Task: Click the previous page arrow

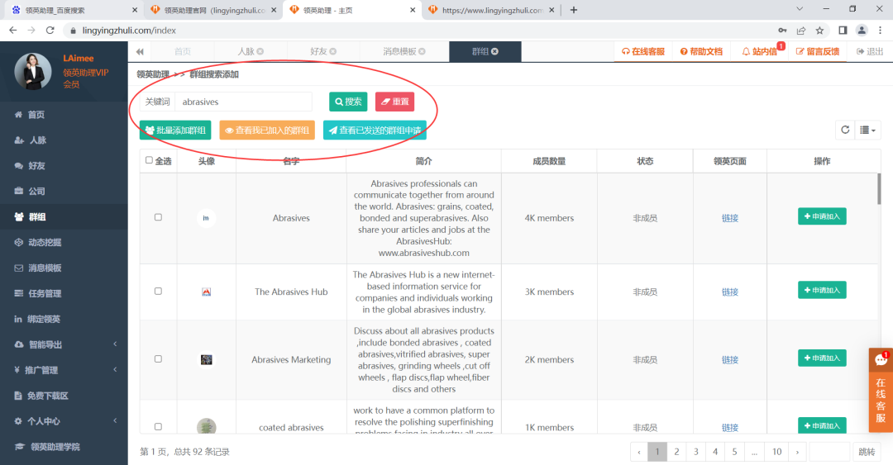Action: [639, 452]
